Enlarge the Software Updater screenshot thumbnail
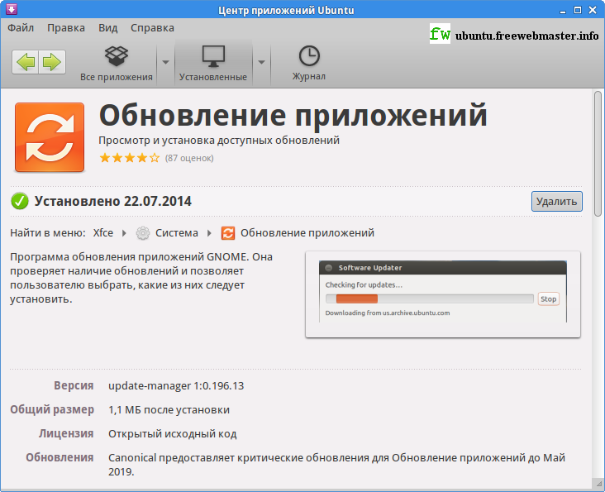Screen dimensions: 605x492 pyautogui.click(x=442, y=294)
